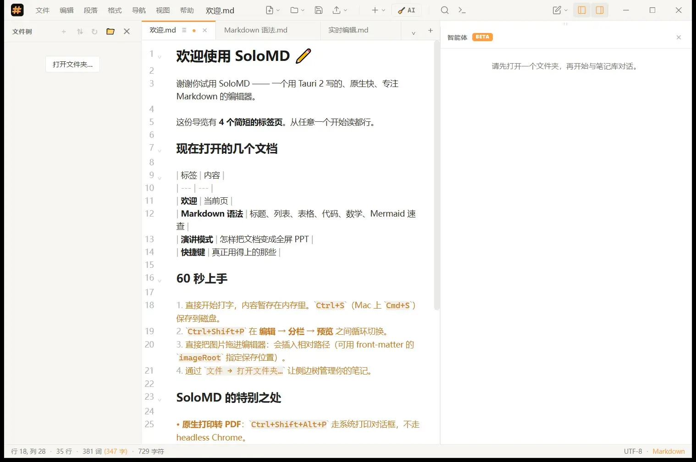
Task: Open the 段落 menu
Action: click(91, 11)
